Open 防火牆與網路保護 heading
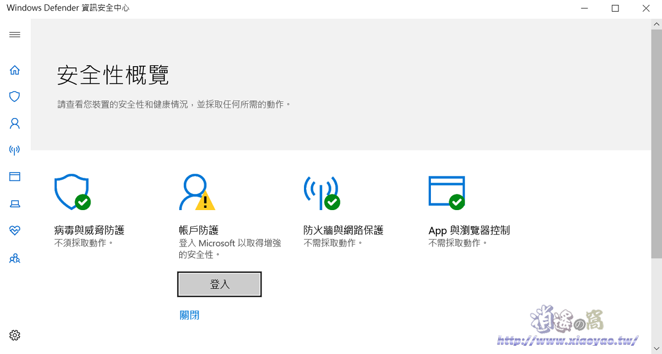Screen dimensions: 662x354 coord(343,230)
